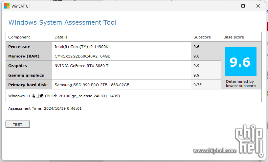Minimize the WinSAT UI window
The image size is (268, 162).
pyautogui.click(x=228, y=6)
